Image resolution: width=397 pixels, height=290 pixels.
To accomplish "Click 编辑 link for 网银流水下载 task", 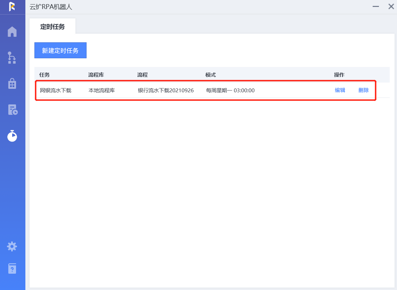I will click(340, 90).
